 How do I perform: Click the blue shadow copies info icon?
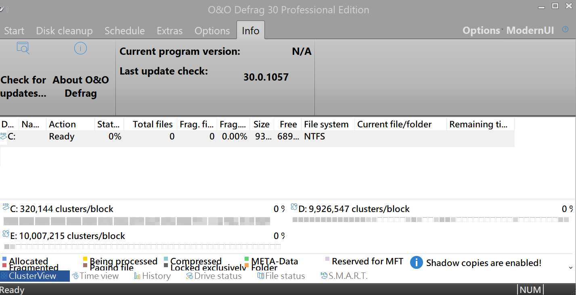coord(416,262)
